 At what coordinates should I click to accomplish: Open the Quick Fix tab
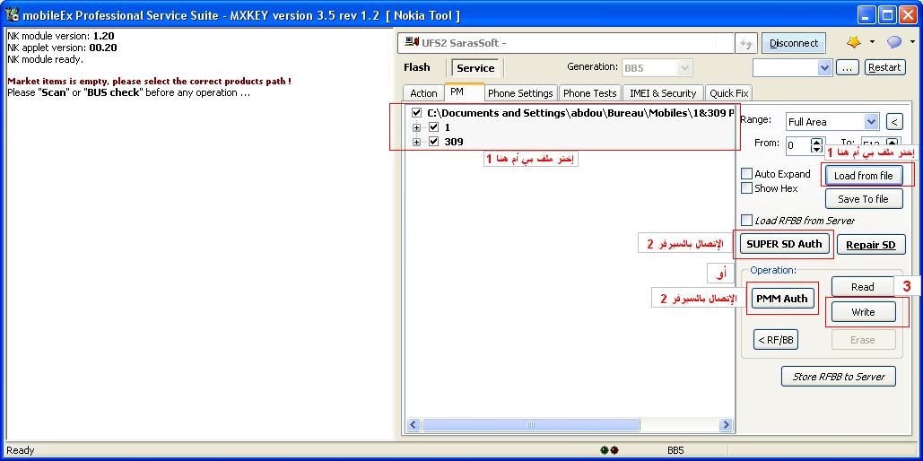(x=728, y=93)
